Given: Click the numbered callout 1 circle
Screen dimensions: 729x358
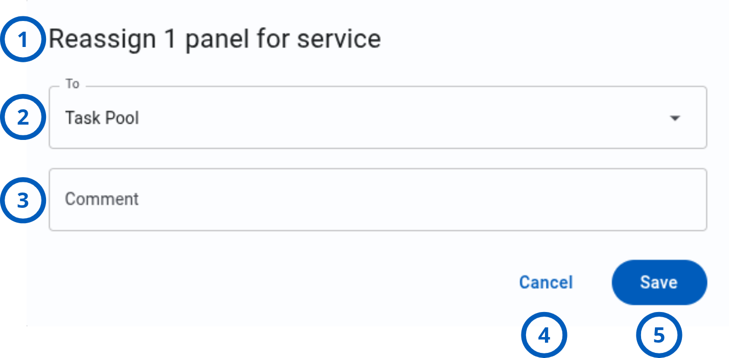Looking at the screenshot, I should 23,39.
